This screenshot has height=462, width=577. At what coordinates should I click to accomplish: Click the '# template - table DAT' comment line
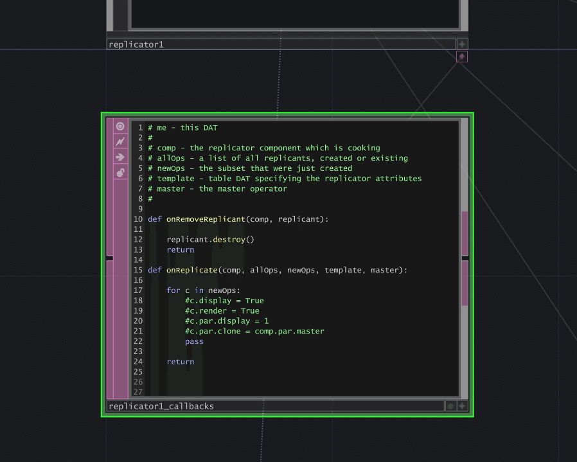pos(285,179)
